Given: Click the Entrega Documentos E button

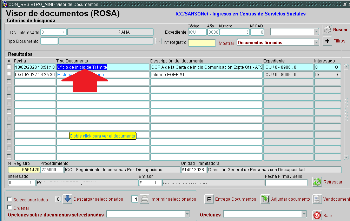Looking at the screenshot, I should [209, 199].
